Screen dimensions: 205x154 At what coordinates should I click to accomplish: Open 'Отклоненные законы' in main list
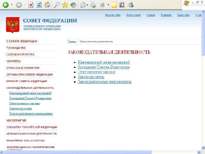pyautogui.click(x=97, y=72)
